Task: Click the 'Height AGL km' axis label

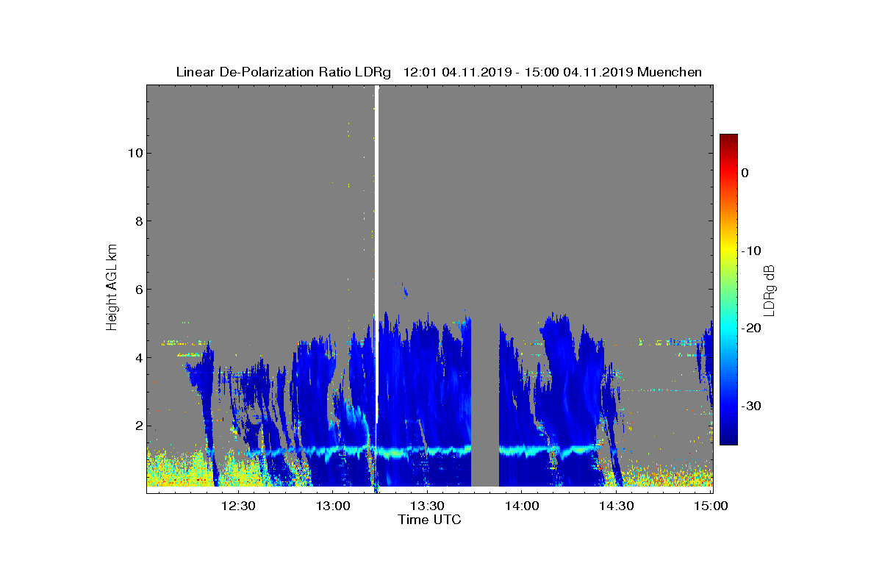Action: [112, 288]
